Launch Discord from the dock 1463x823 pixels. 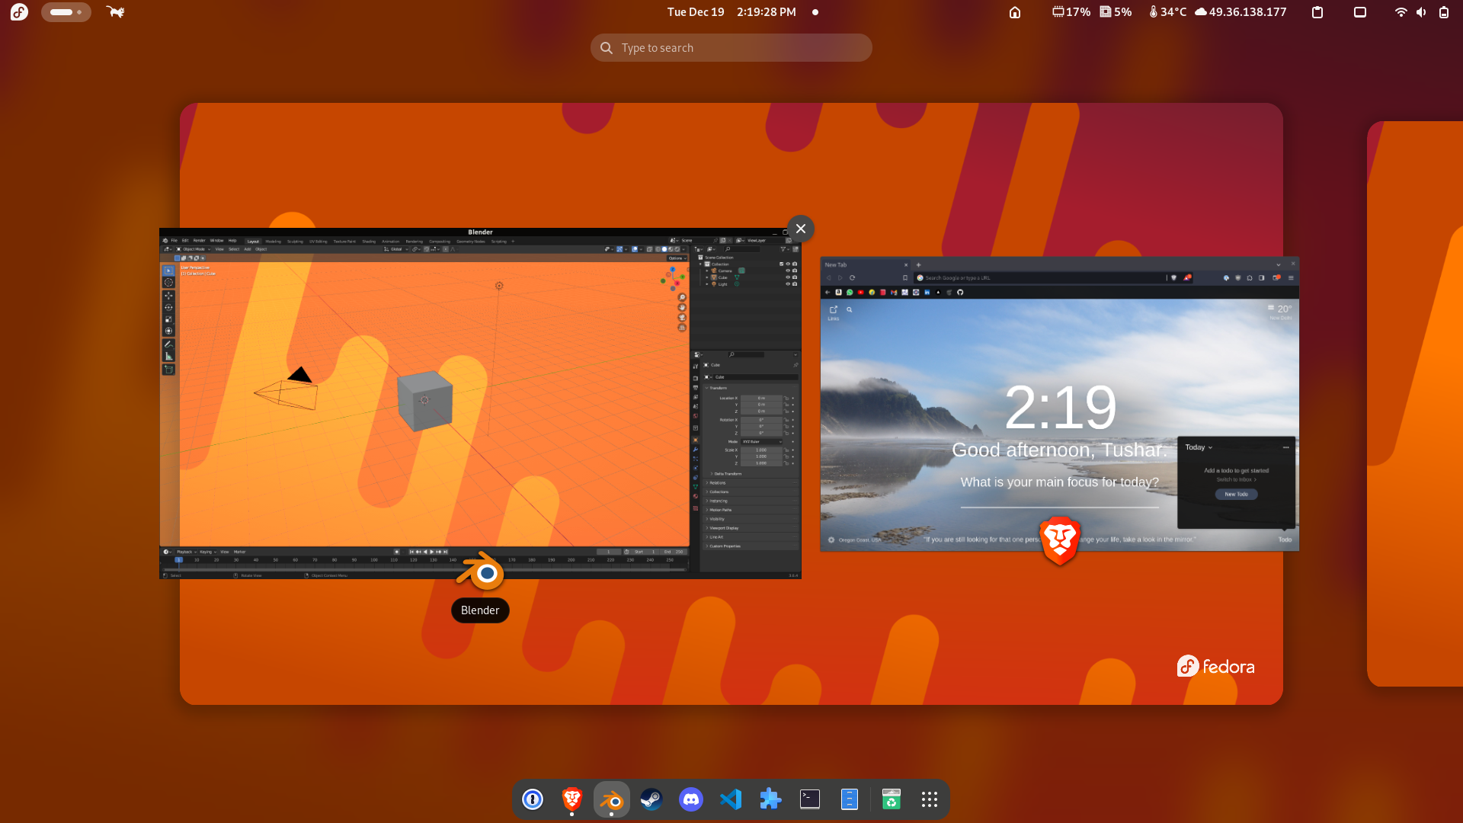690,799
